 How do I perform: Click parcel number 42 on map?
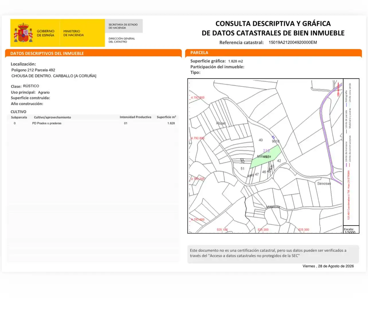[x=279, y=161]
